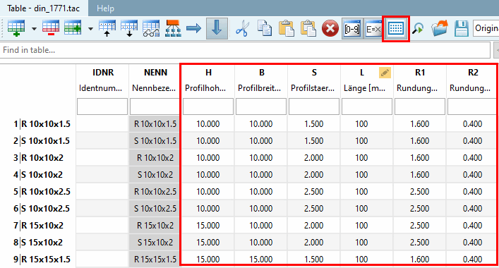
Task: Click H value 15.000 in row 7
Action: (x=208, y=226)
